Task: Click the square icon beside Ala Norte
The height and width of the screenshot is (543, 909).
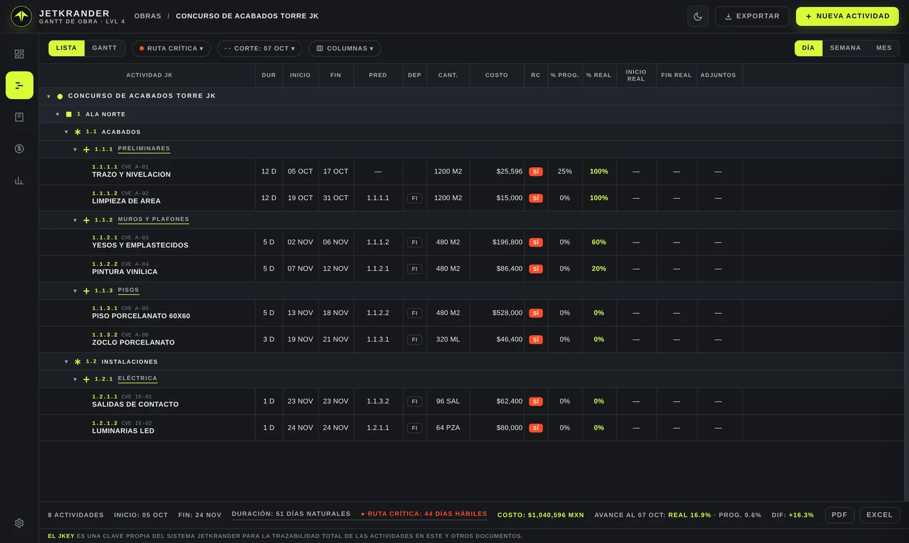Action: 69,114
